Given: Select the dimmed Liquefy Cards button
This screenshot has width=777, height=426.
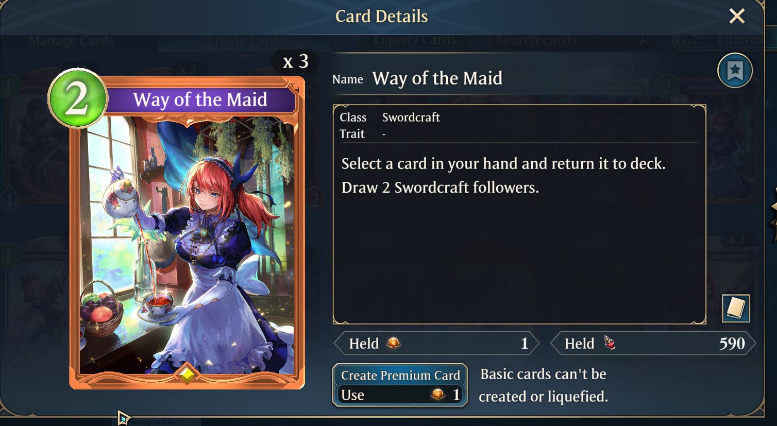Looking at the screenshot, I should coord(415,41).
